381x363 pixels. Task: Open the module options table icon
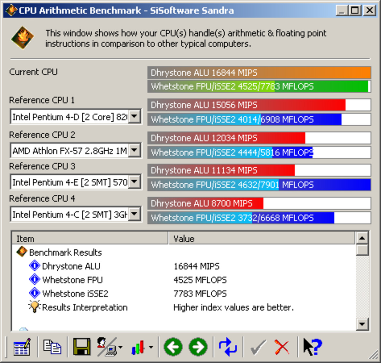21,347
